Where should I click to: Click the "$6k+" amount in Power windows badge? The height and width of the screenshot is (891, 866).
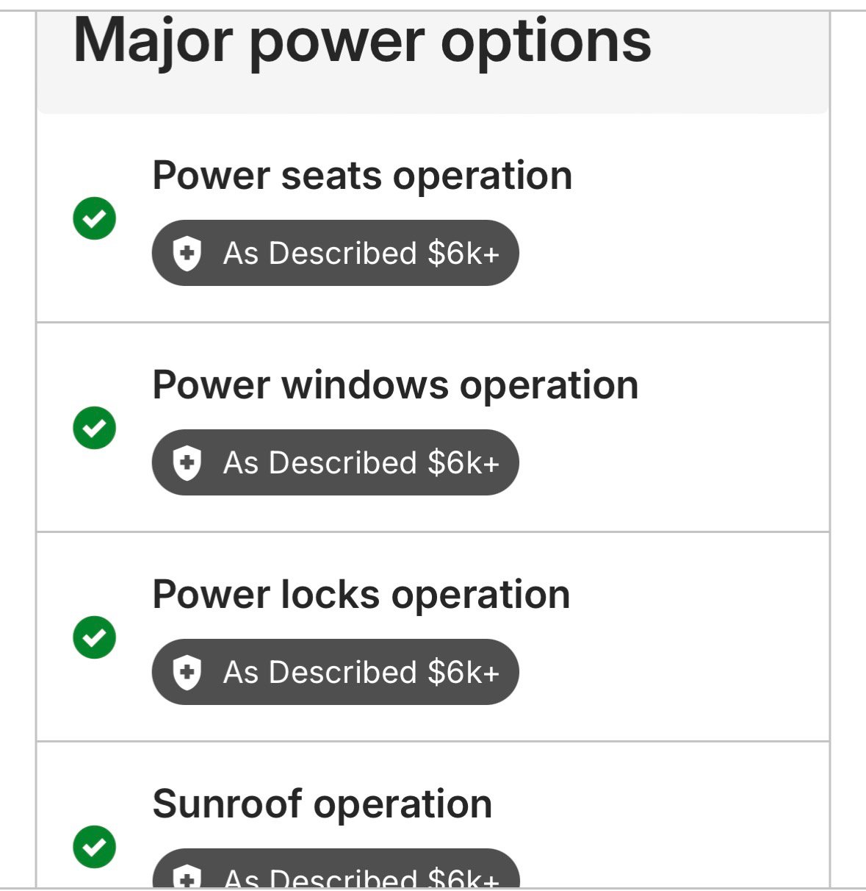click(x=463, y=463)
